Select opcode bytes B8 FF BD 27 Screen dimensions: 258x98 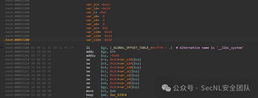click(x=41, y=56)
